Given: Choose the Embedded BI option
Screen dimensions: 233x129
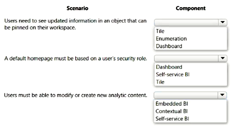Looking at the screenshot, I should (172, 104).
